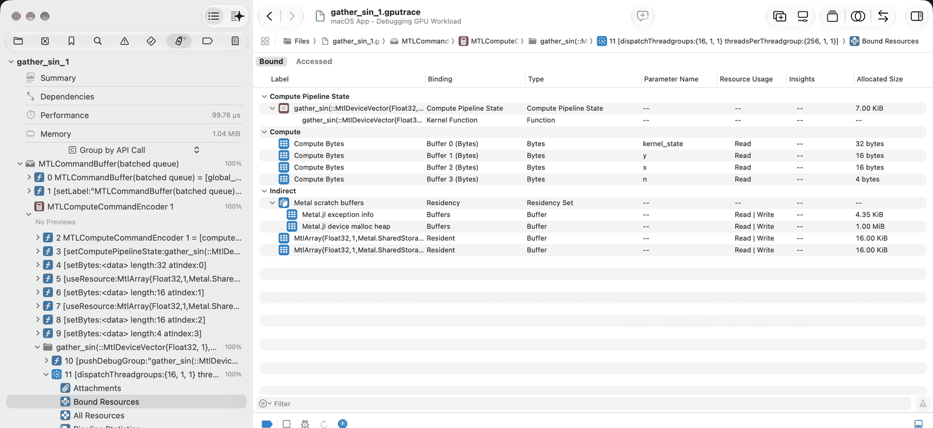Select the Summary item in navigator
The width and height of the screenshot is (933, 428).
coord(58,78)
